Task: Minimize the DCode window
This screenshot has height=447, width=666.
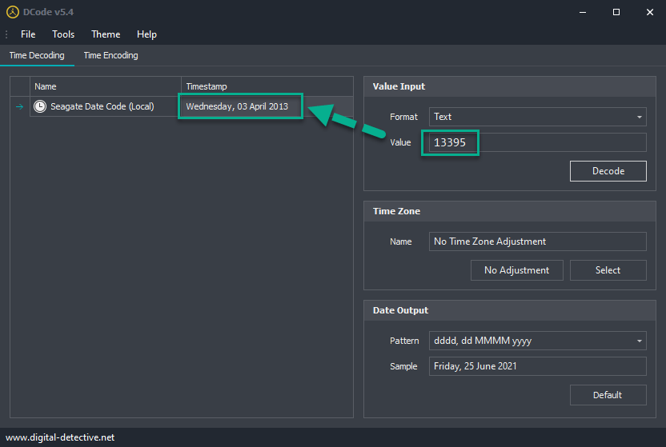Action: [583, 12]
